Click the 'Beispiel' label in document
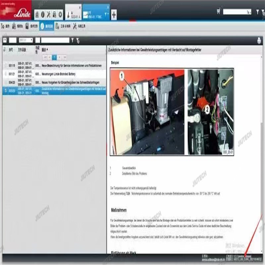Screen dimensions: 265x265 point(115,63)
